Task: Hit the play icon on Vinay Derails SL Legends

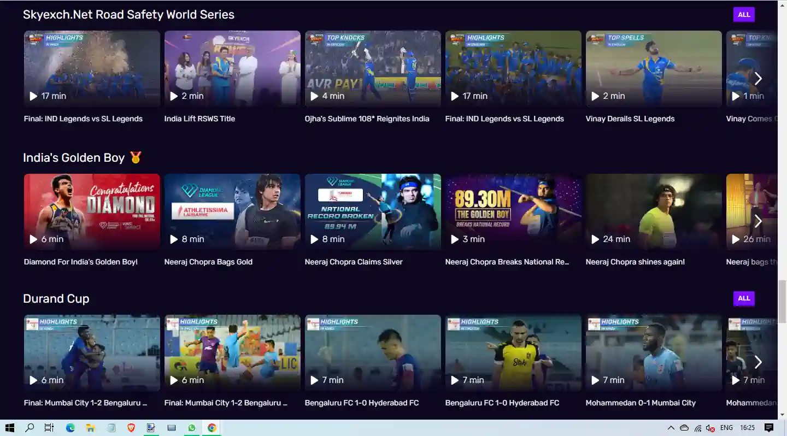Action: coord(595,96)
